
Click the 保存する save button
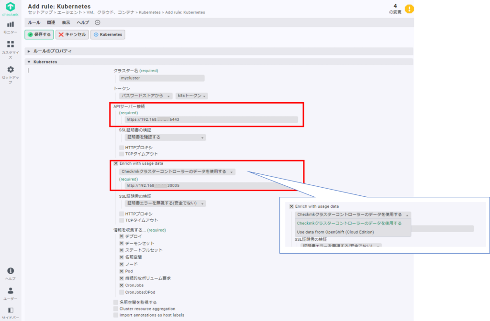pos(39,34)
